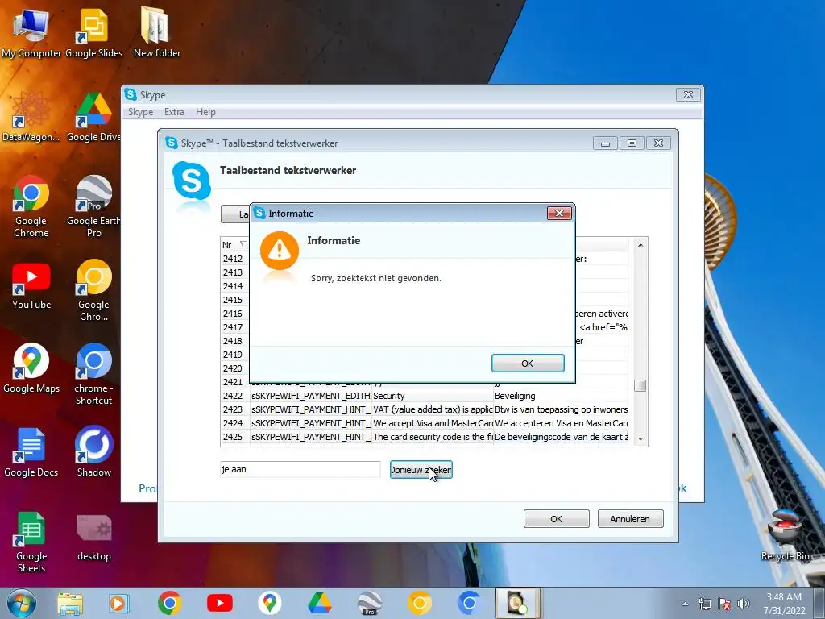825x619 pixels.
Task: Click the orange warning icon in Informatie dialog
Action: [x=280, y=251]
